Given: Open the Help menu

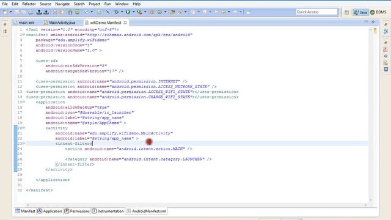Looking at the screenshot, I should (136, 4).
